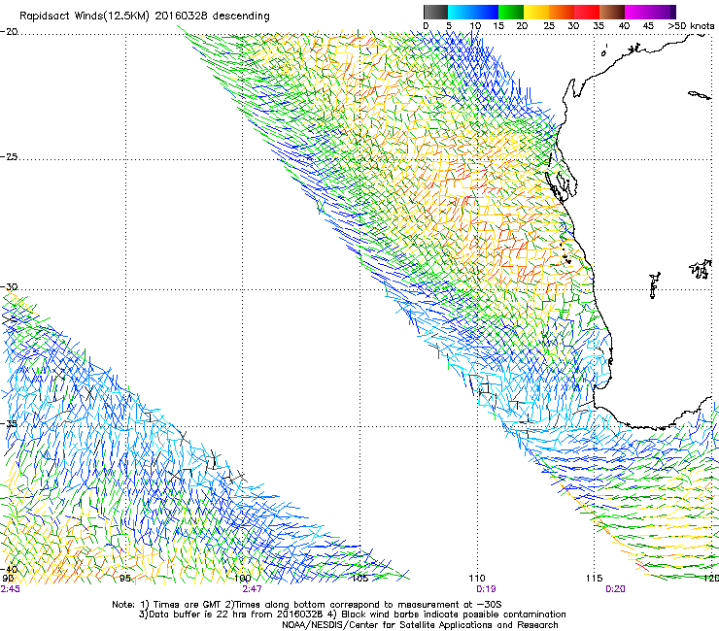Click the cyan-to-blue 5–15 knots color segment
719x631 pixels.
coord(473,12)
